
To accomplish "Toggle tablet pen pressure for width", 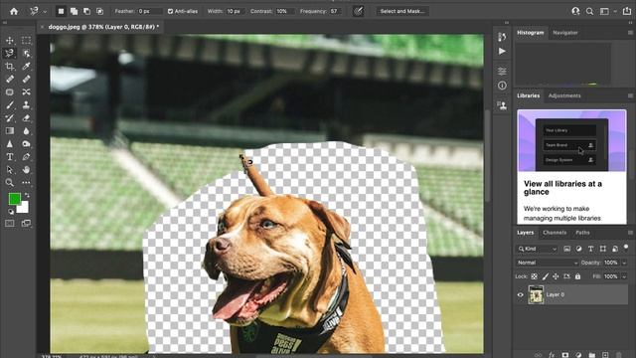I will (x=358, y=11).
